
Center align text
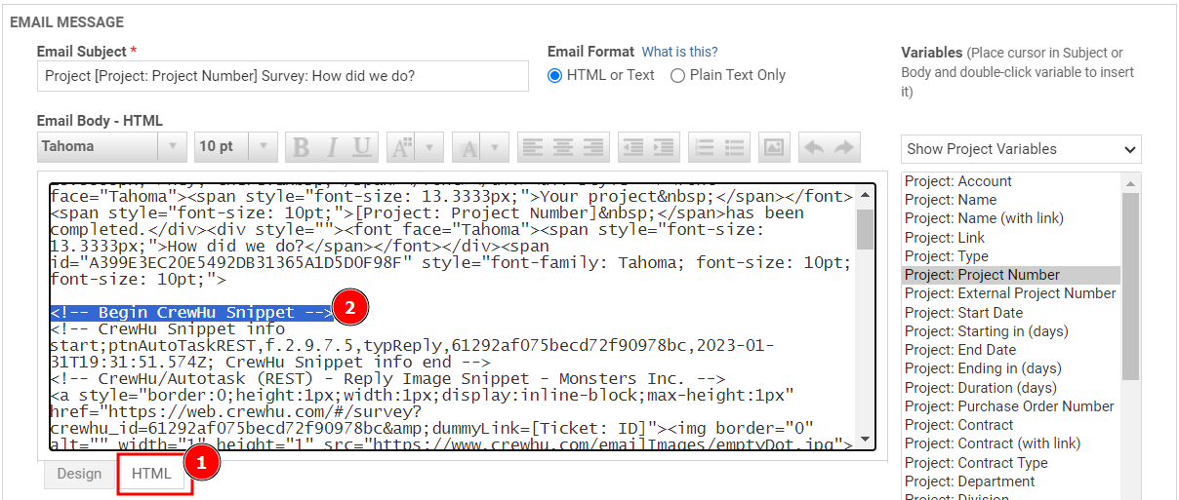563,147
